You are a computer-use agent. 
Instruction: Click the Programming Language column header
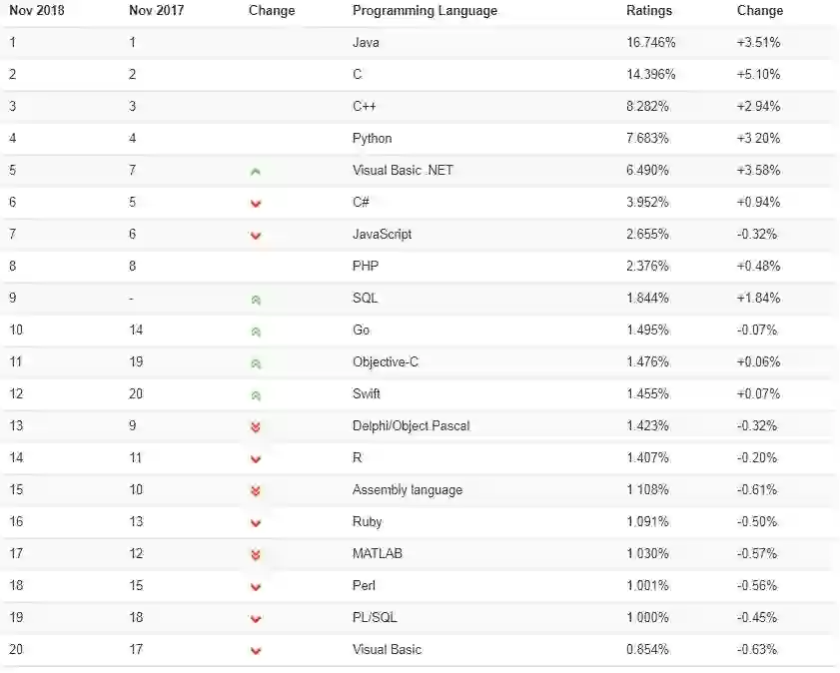(424, 11)
